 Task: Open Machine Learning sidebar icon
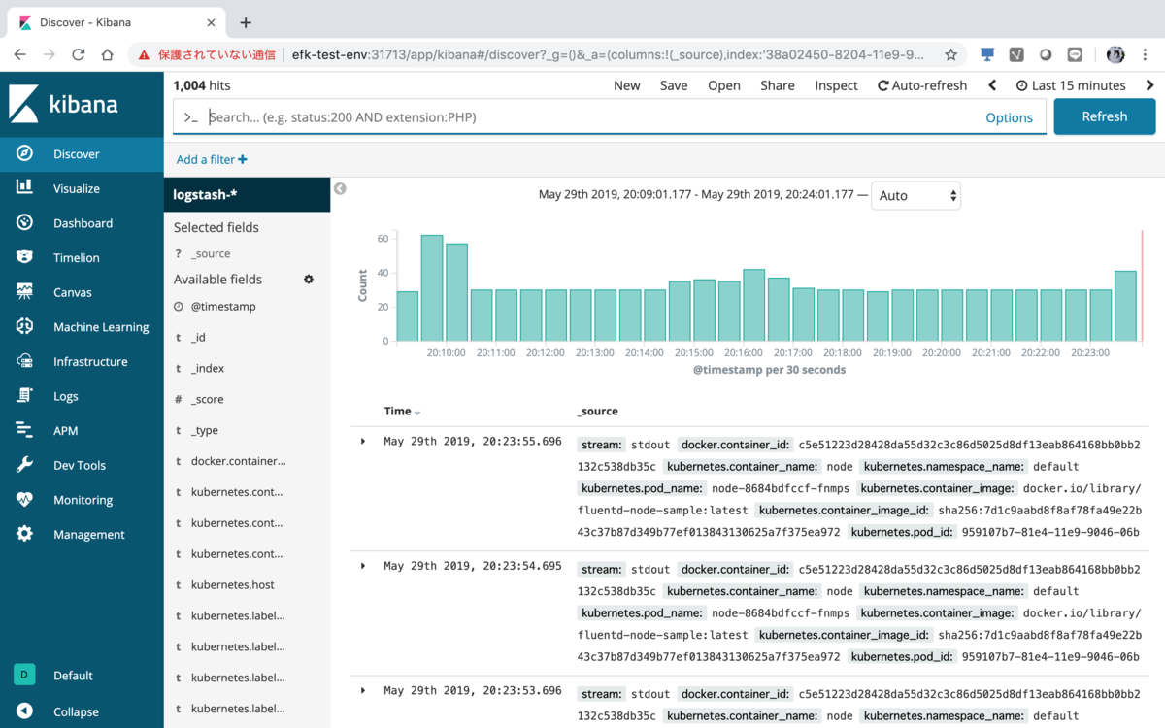(25, 327)
